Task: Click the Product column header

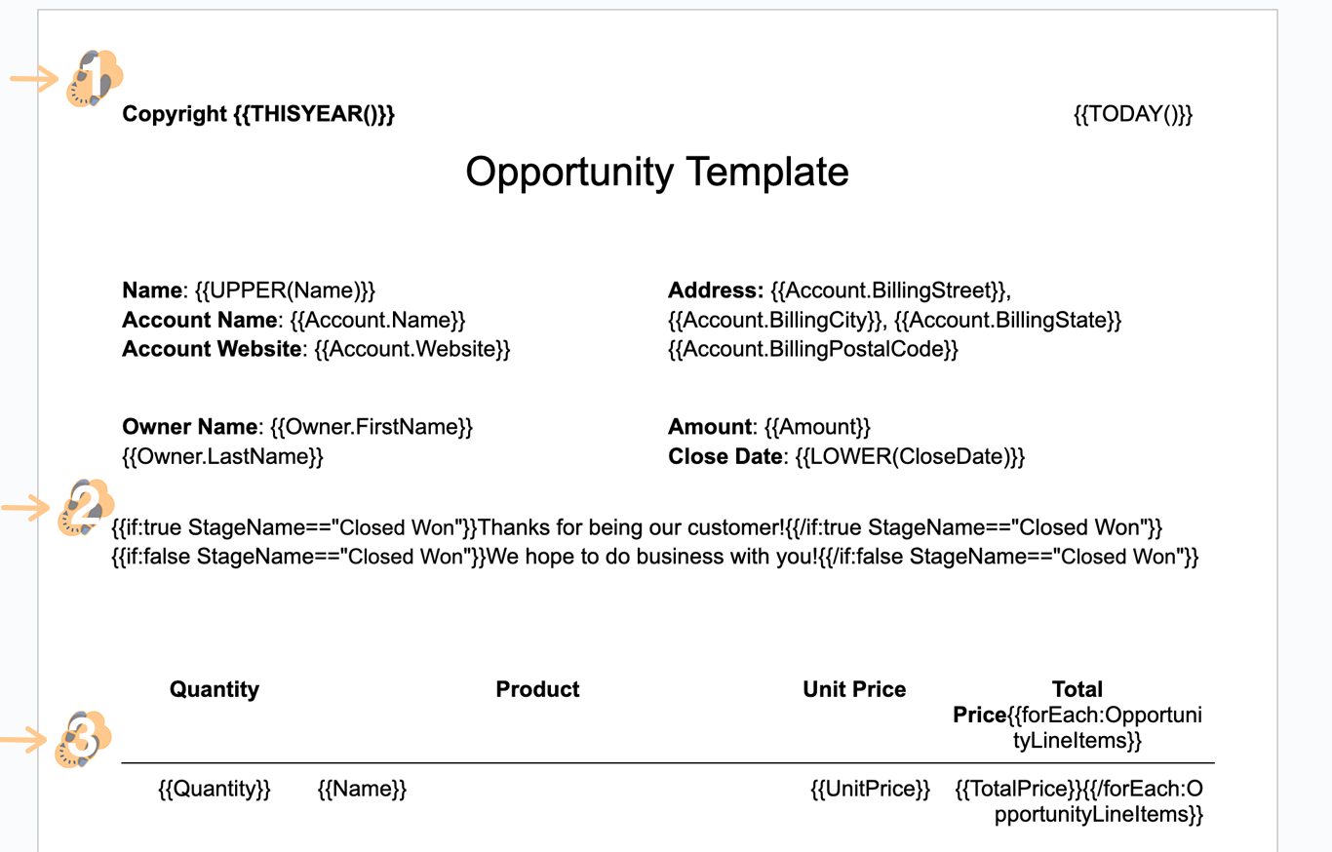Action: (537, 689)
